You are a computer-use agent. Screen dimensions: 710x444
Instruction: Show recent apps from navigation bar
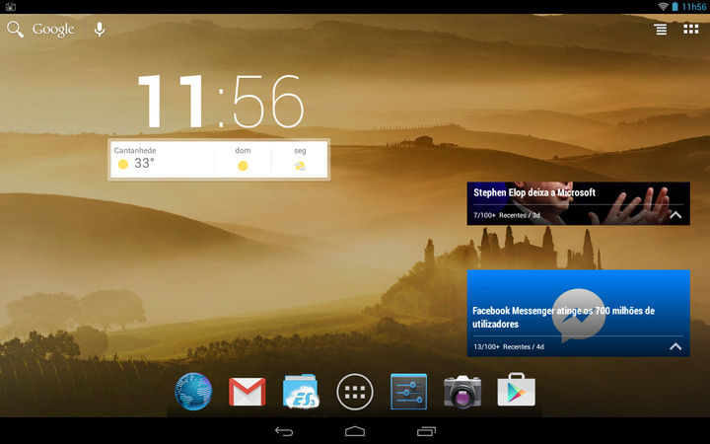427,431
